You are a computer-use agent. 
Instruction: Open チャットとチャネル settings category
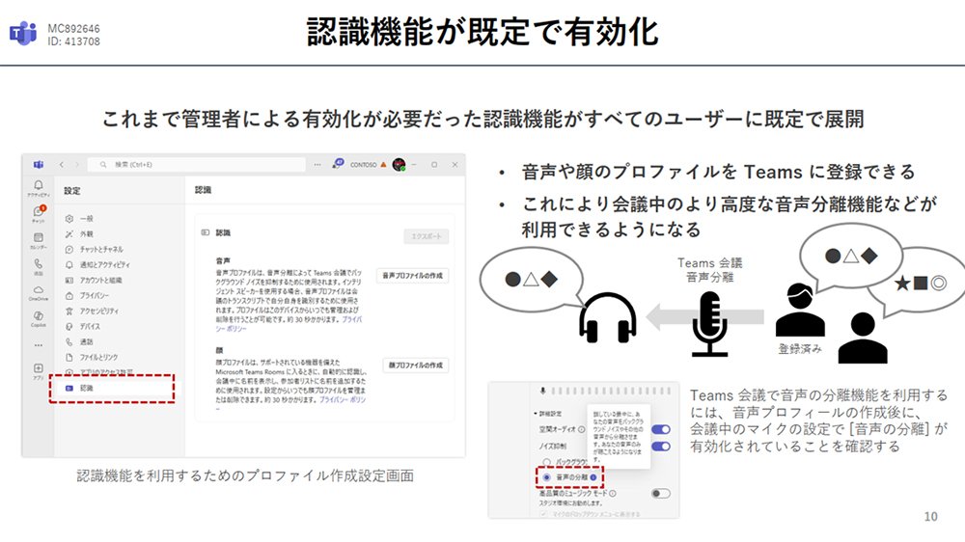95,249
